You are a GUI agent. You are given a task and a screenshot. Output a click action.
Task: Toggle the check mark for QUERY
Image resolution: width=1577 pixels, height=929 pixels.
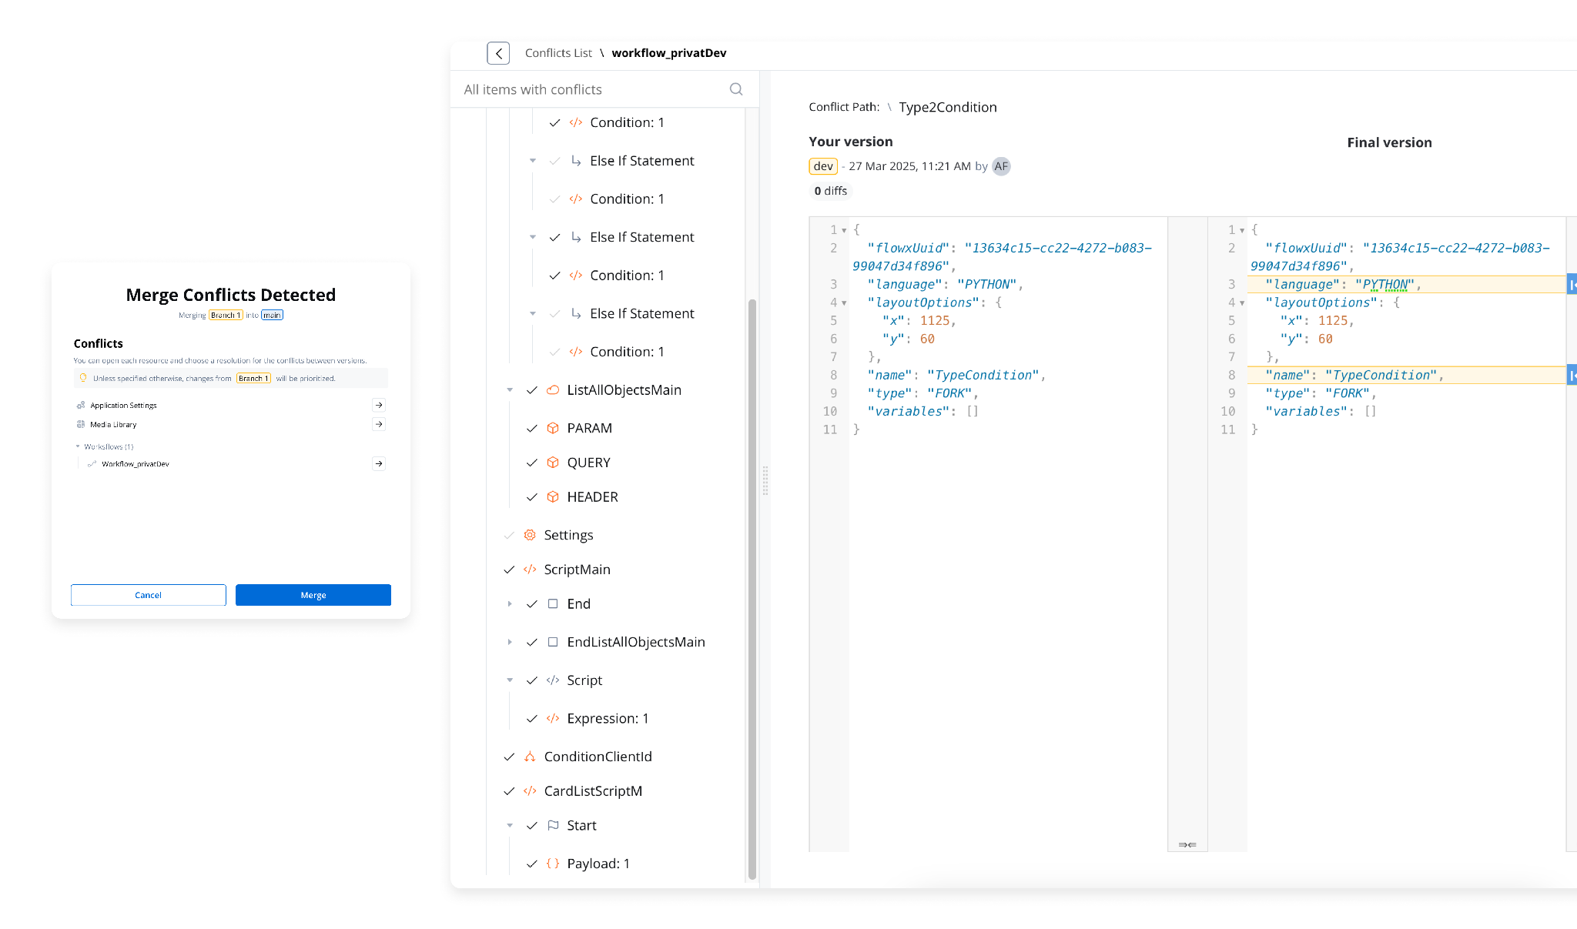tap(531, 463)
